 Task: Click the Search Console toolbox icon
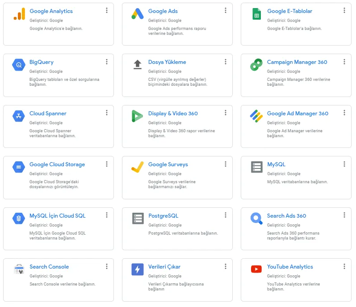click(19, 269)
